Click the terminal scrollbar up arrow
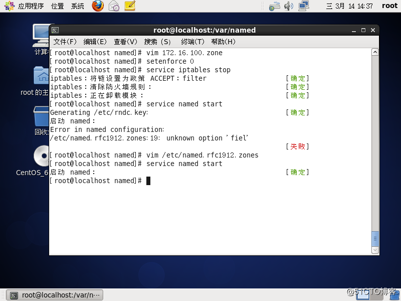This screenshot has height=301, width=401. pos(375,52)
